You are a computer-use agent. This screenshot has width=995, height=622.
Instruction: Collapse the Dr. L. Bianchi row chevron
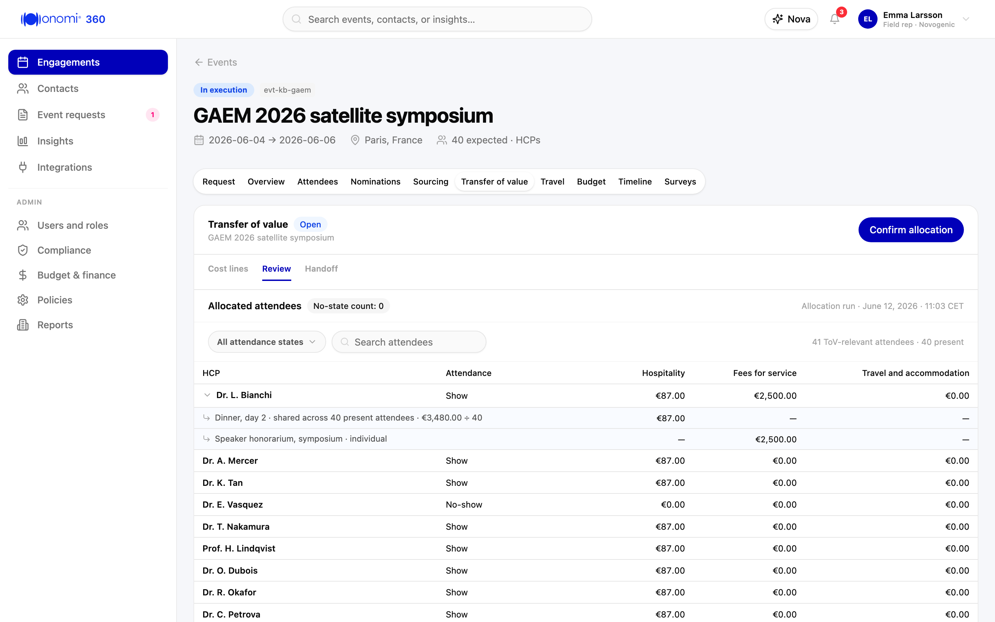tap(207, 395)
